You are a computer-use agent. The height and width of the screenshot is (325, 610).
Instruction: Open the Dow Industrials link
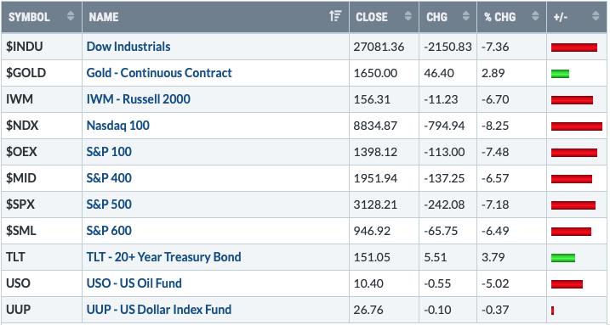[128, 47]
